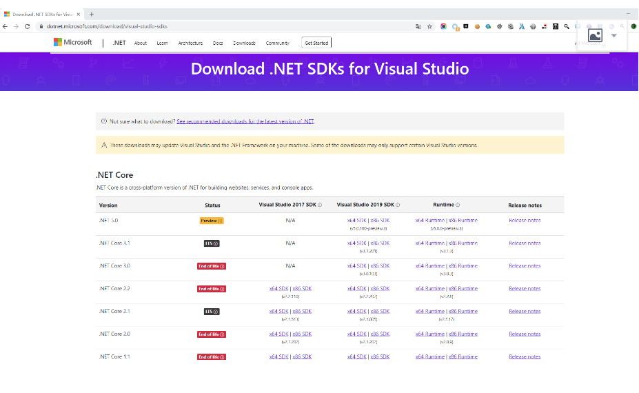Reload the page with the refresh icon
Viewport: 639px width, 393px height.
28,26
